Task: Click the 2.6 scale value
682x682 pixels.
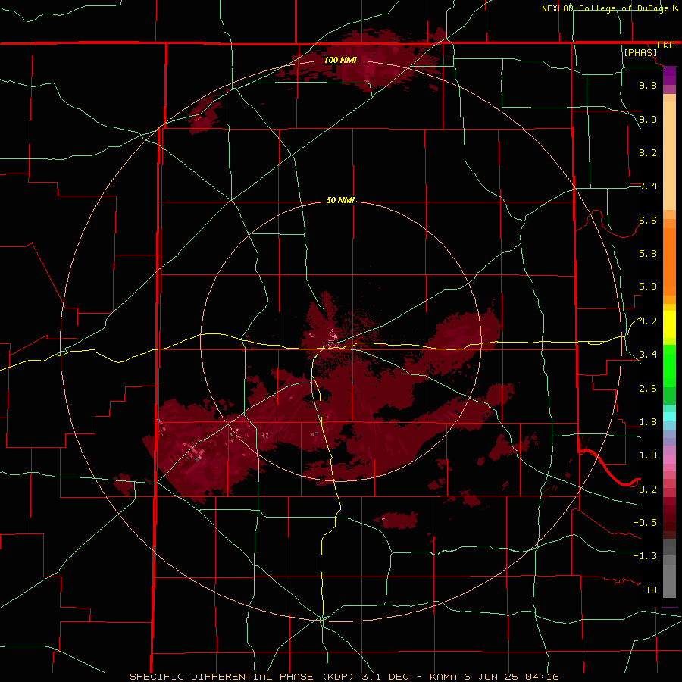Action: pyautogui.click(x=648, y=389)
